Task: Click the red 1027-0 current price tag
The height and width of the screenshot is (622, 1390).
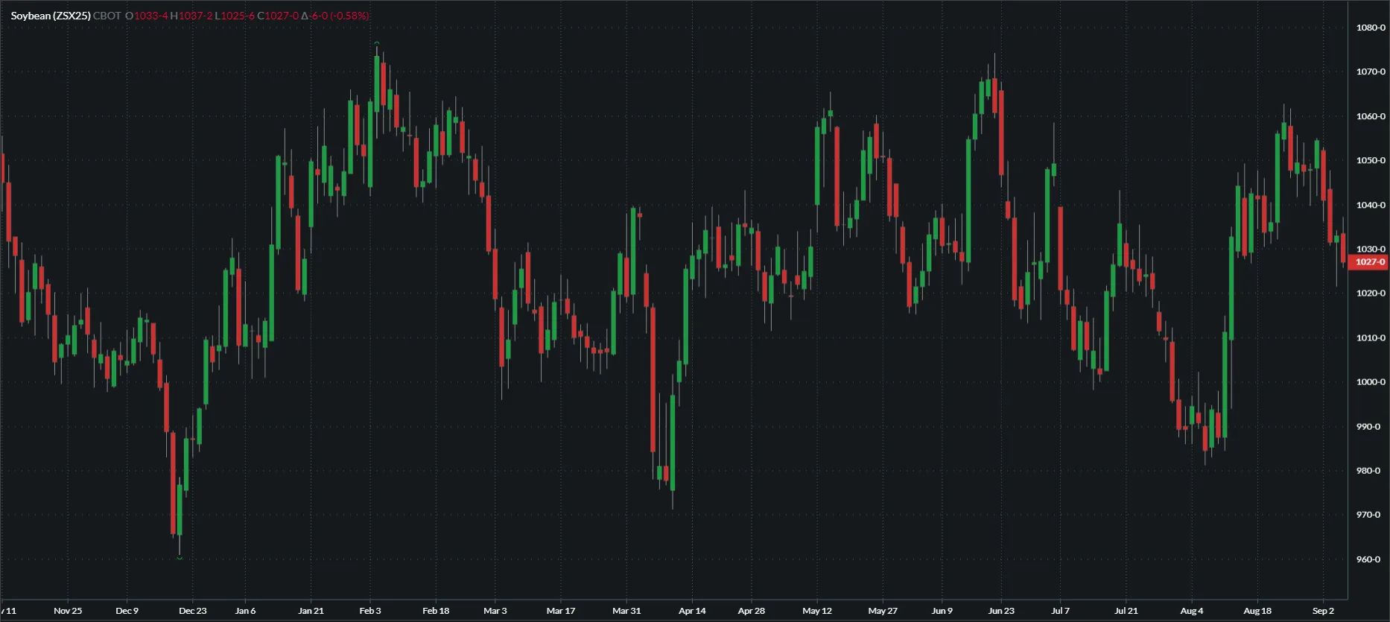Action: point(1369,262)
